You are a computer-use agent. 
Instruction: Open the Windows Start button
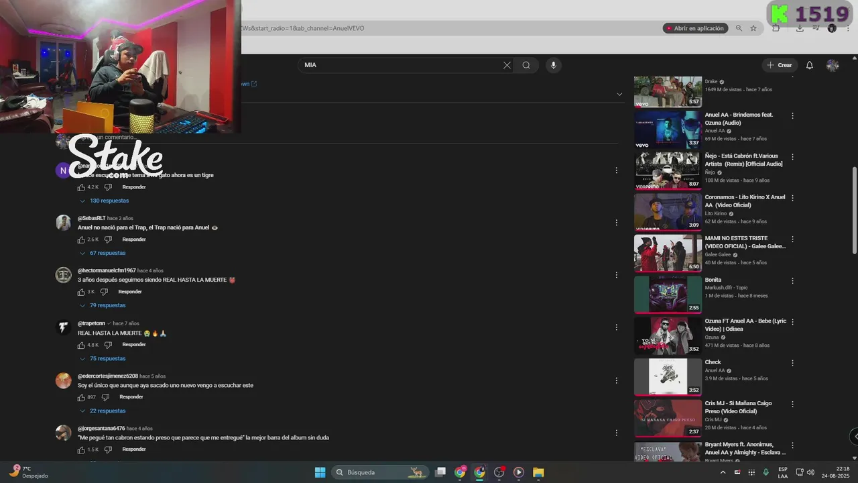[x=320, y=472]
